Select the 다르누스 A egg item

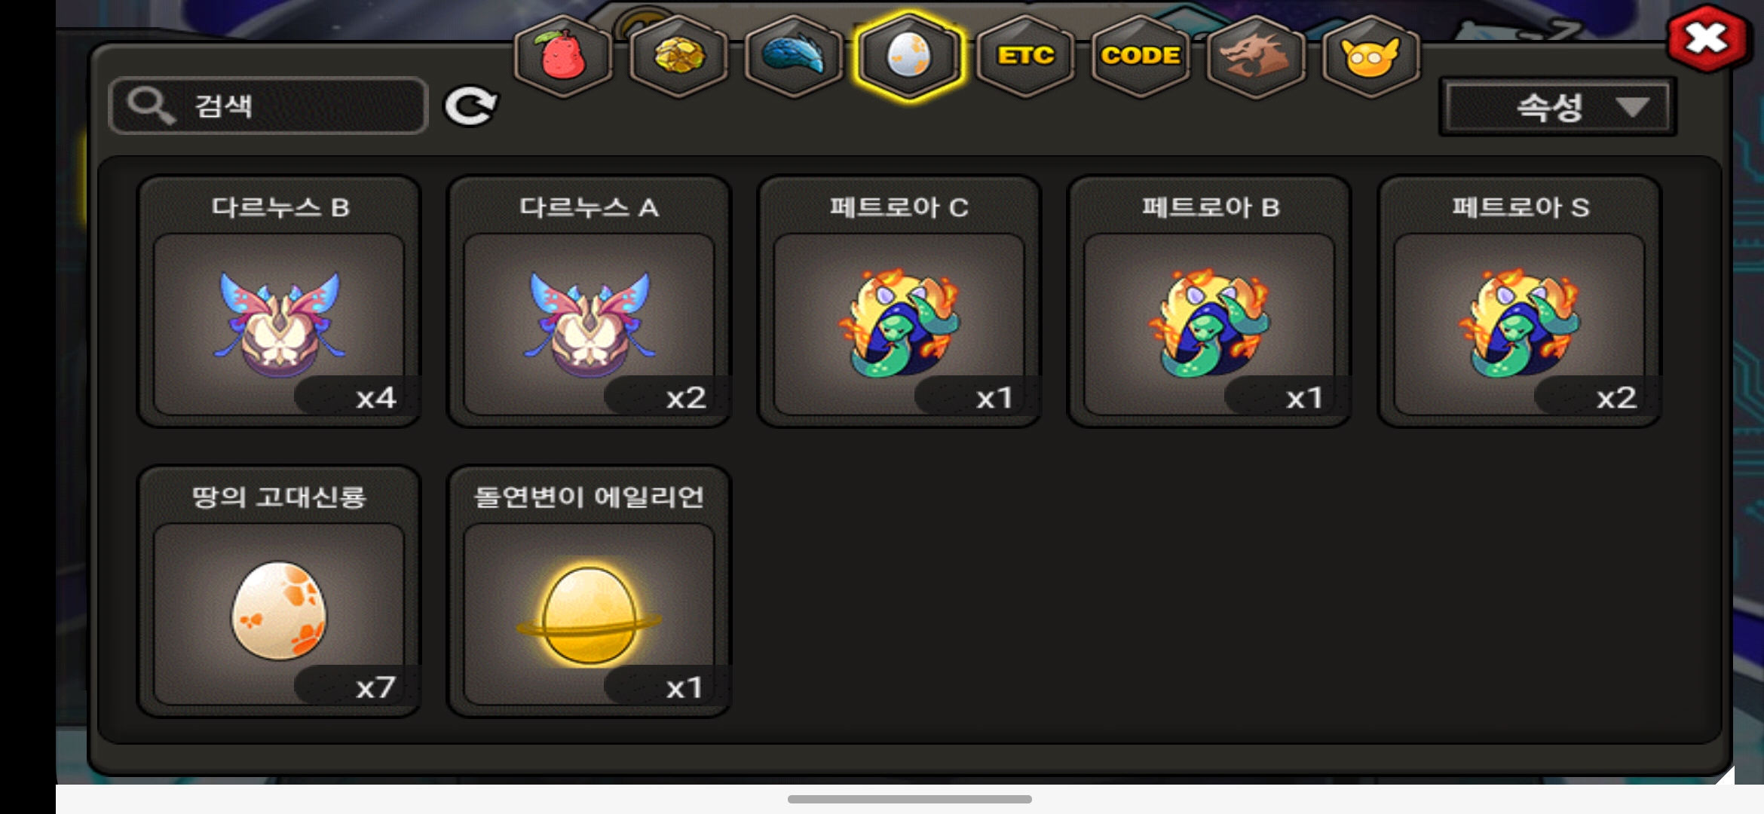pos(589,301)
